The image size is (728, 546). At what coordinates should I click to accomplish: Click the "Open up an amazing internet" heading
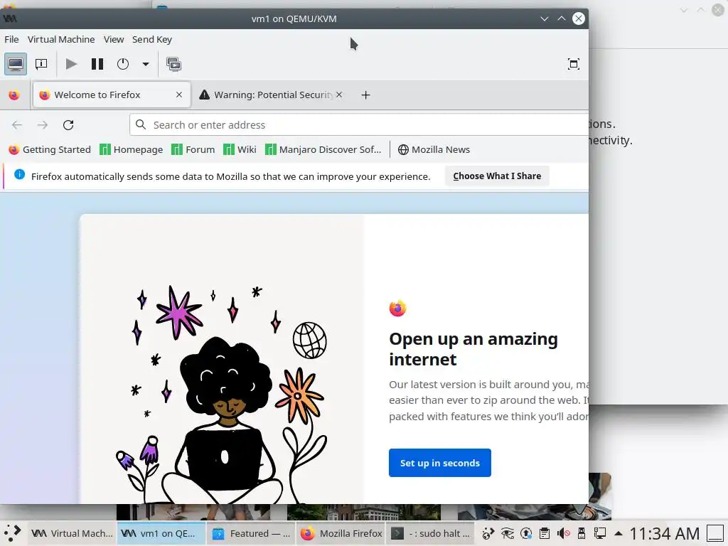point(473,348)
